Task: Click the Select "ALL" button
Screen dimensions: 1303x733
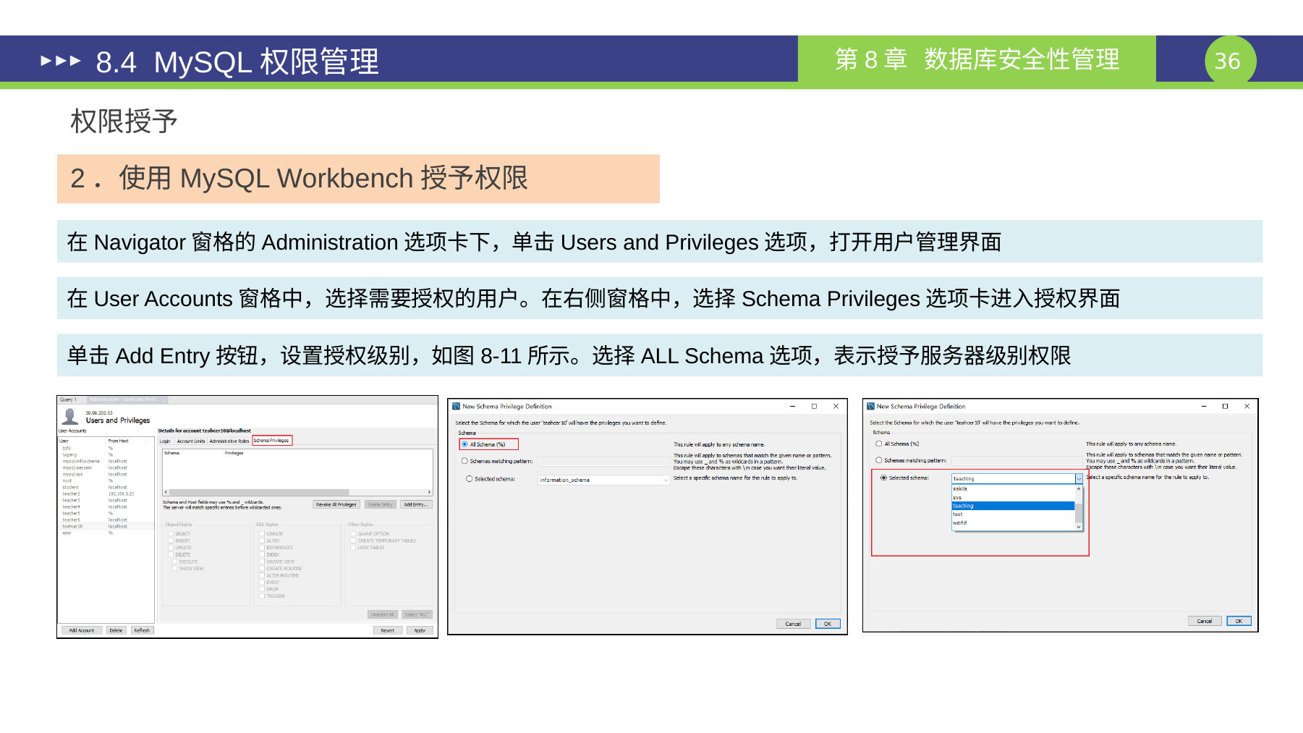Action: (x=417, y=614)
